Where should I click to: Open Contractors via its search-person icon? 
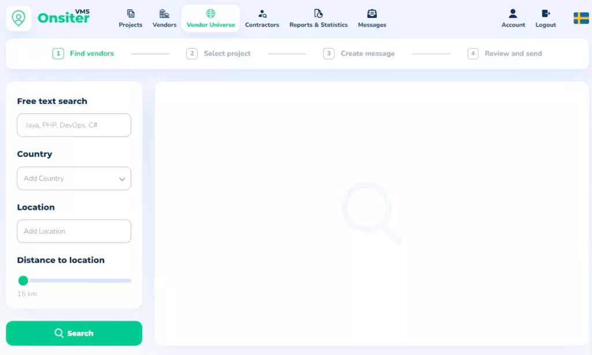(262, 14)
